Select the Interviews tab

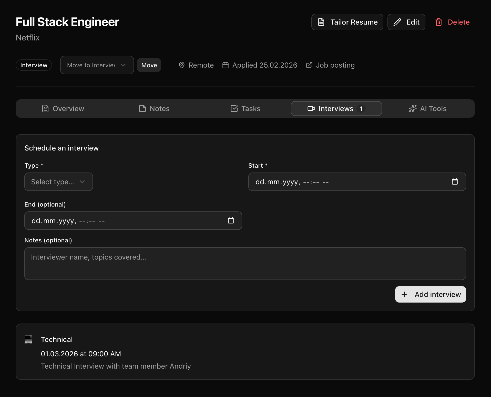pos(336,109)
